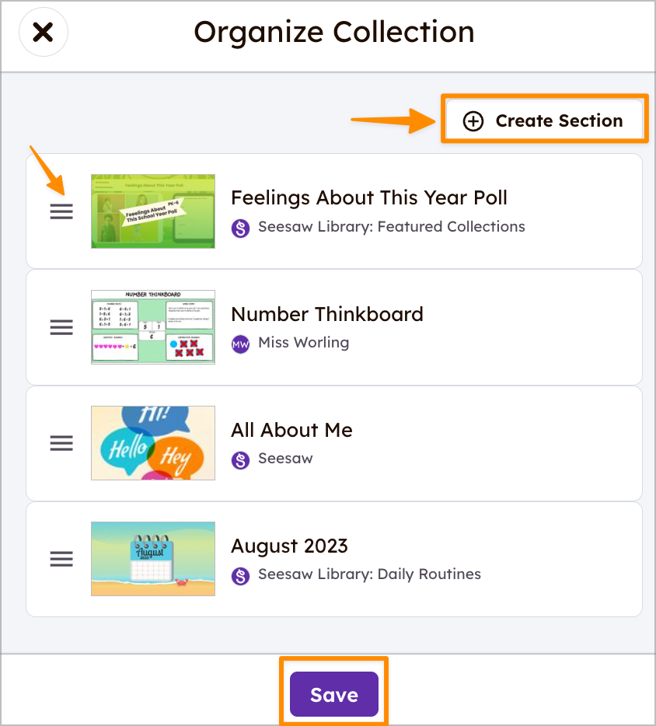Click the Number Thinkboard drag handle
The height and width of the screenshot is (726, 656).
tap(61, 327)
